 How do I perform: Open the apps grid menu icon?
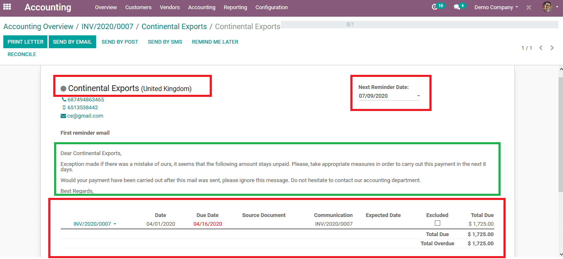[x=7, y=7]
